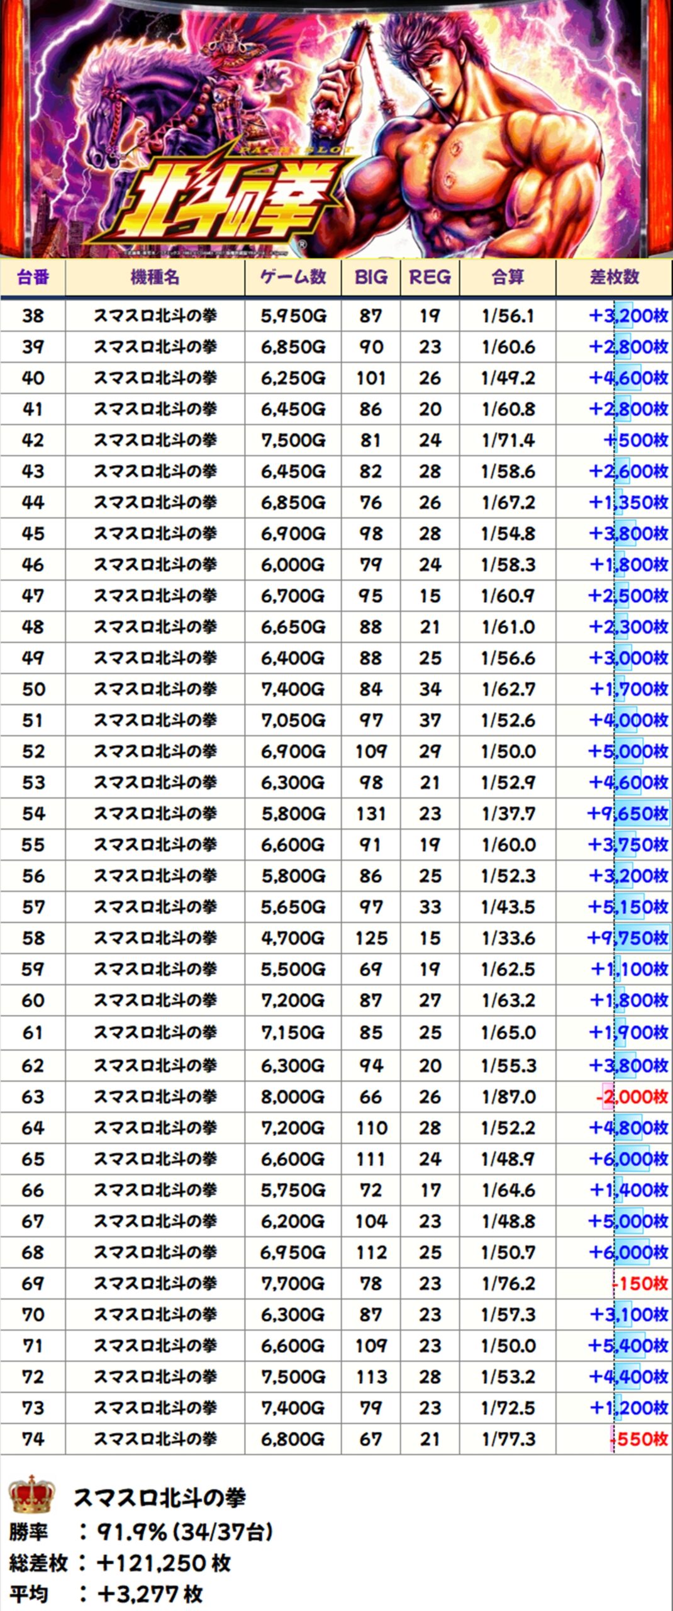Screen dimensions: 673x1611
Task: Click the 差枚数 column header
Action: (614, 277)
